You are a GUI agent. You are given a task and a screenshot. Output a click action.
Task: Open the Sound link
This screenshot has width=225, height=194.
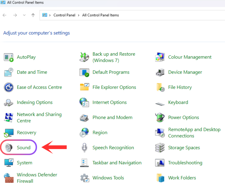(24, 148)
